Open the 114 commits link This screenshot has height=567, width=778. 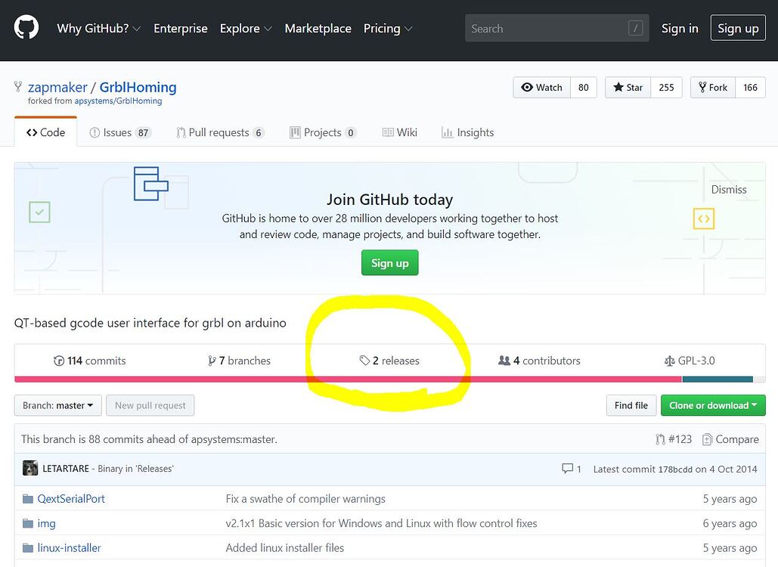coord(90,361)
